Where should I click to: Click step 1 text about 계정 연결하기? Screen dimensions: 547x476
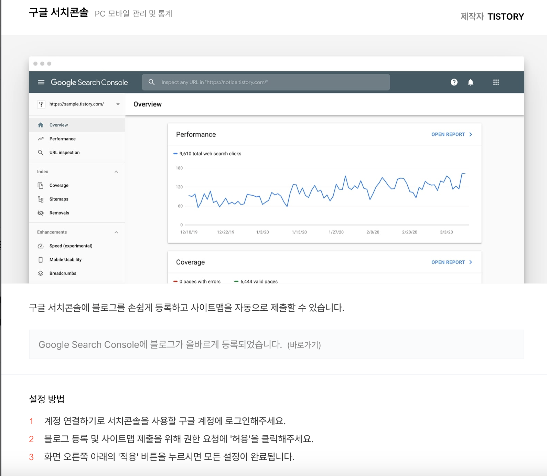click(x=165, y=421)
